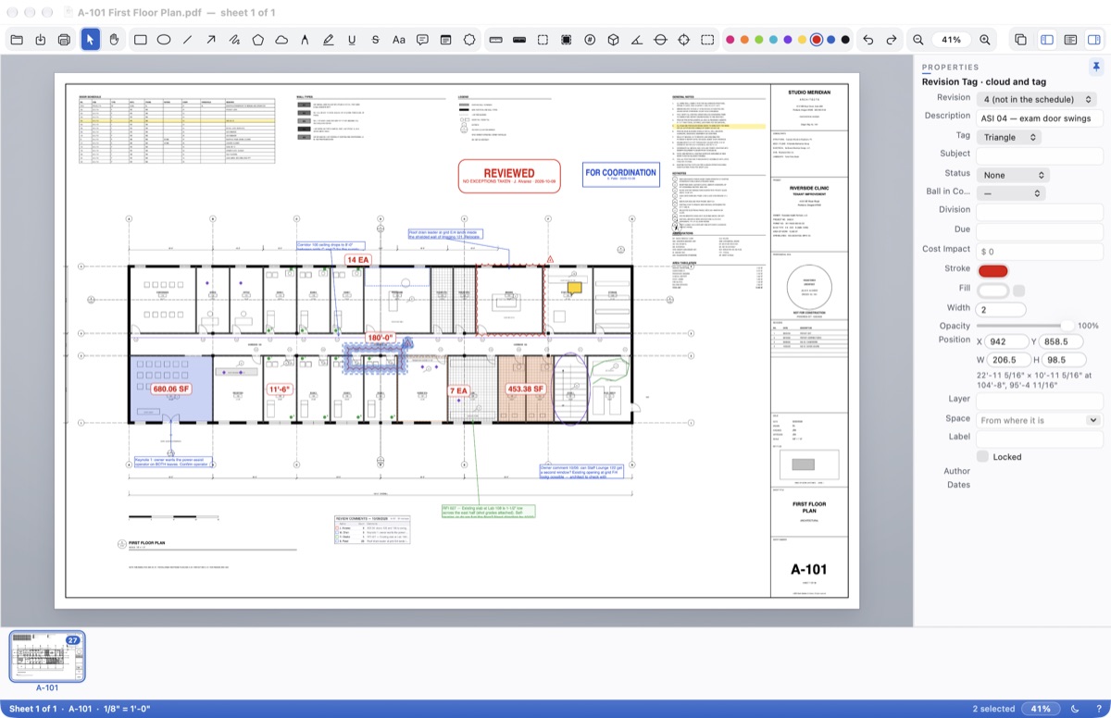This screenshot has height=718, width=1111.
Task: Select the arrow pointer tool
Action: [x=91, y=40]
